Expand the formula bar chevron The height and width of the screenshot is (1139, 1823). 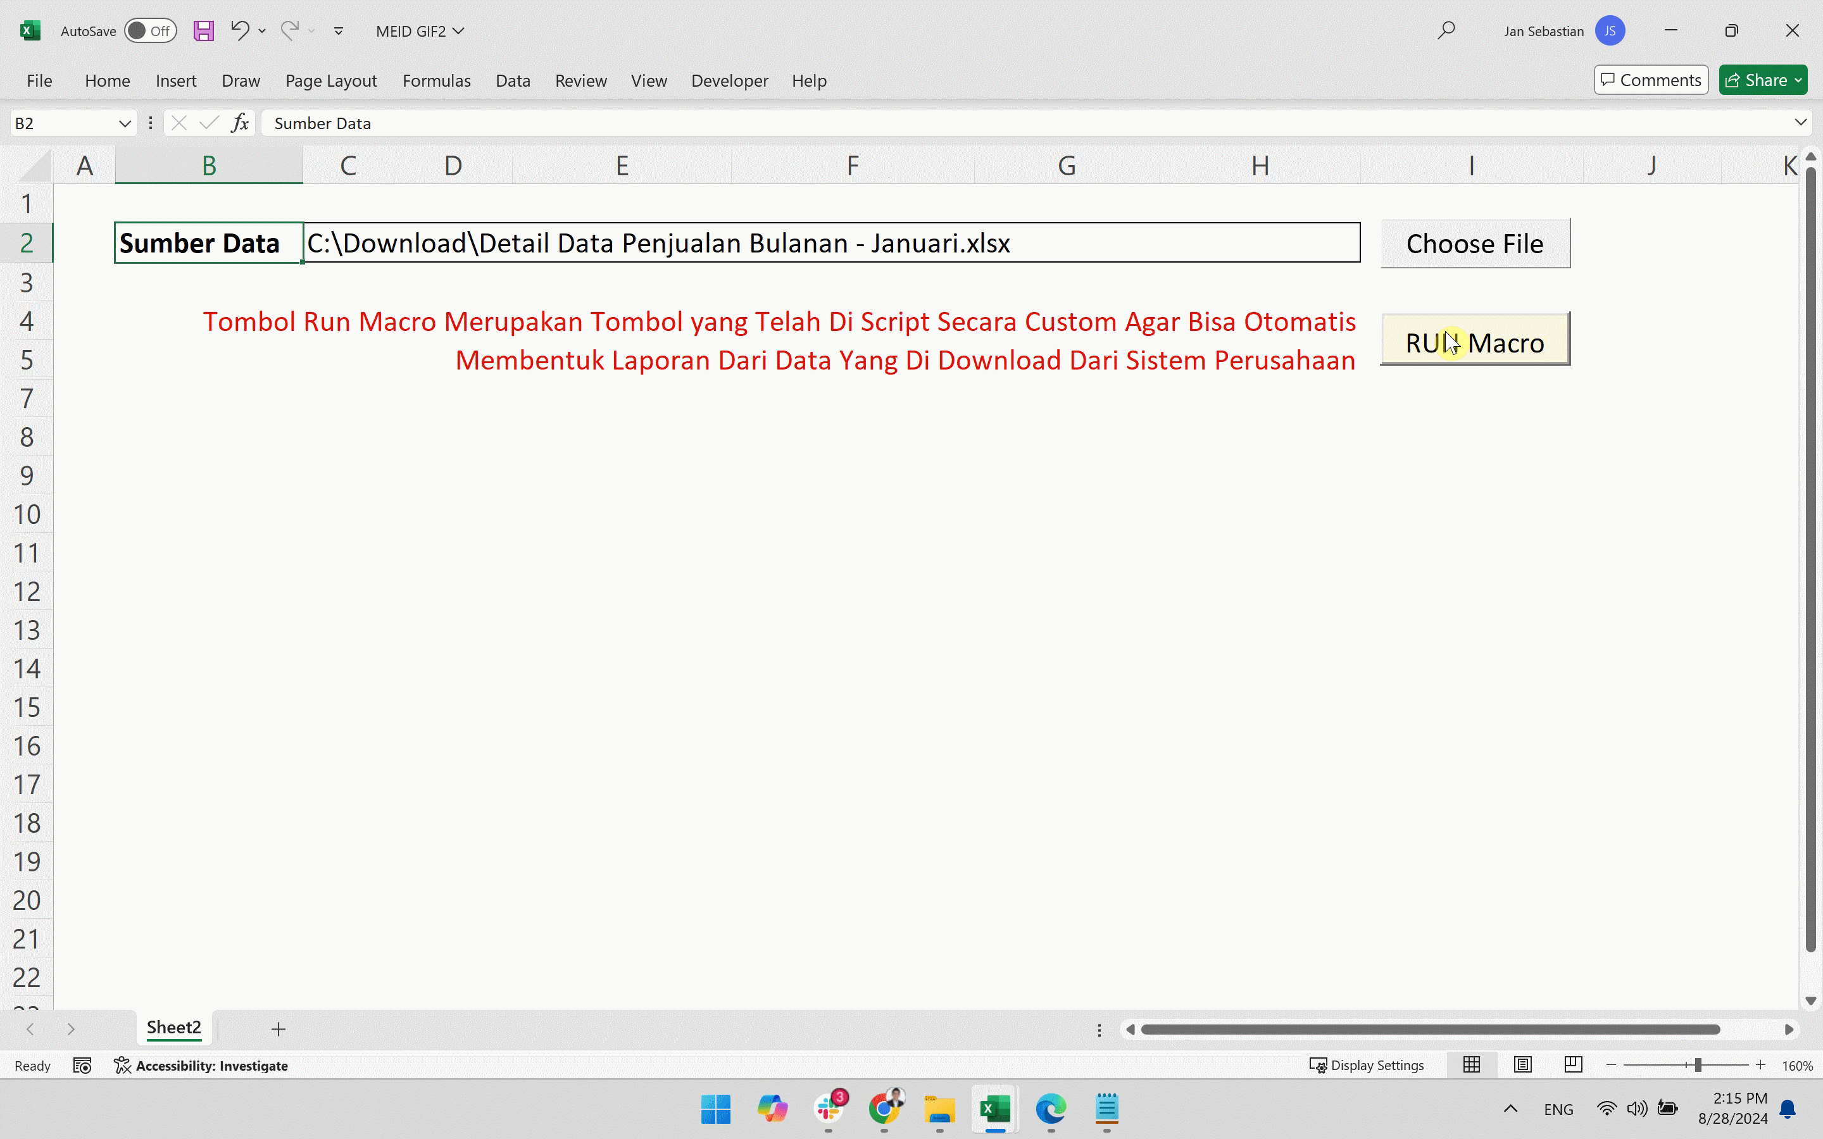point(1800,122)
